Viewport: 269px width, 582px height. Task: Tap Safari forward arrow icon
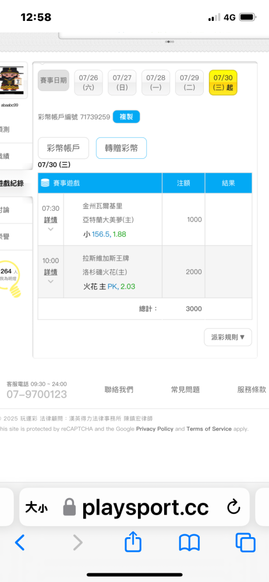(77, 542)
